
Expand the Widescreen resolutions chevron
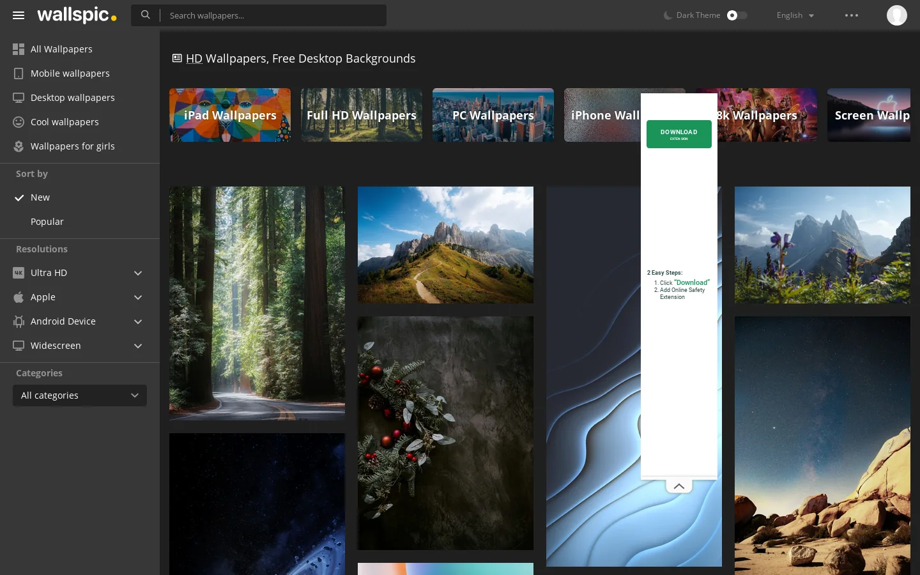point(138,346)
